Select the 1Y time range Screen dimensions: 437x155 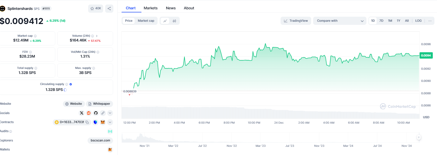coord(398,21)
